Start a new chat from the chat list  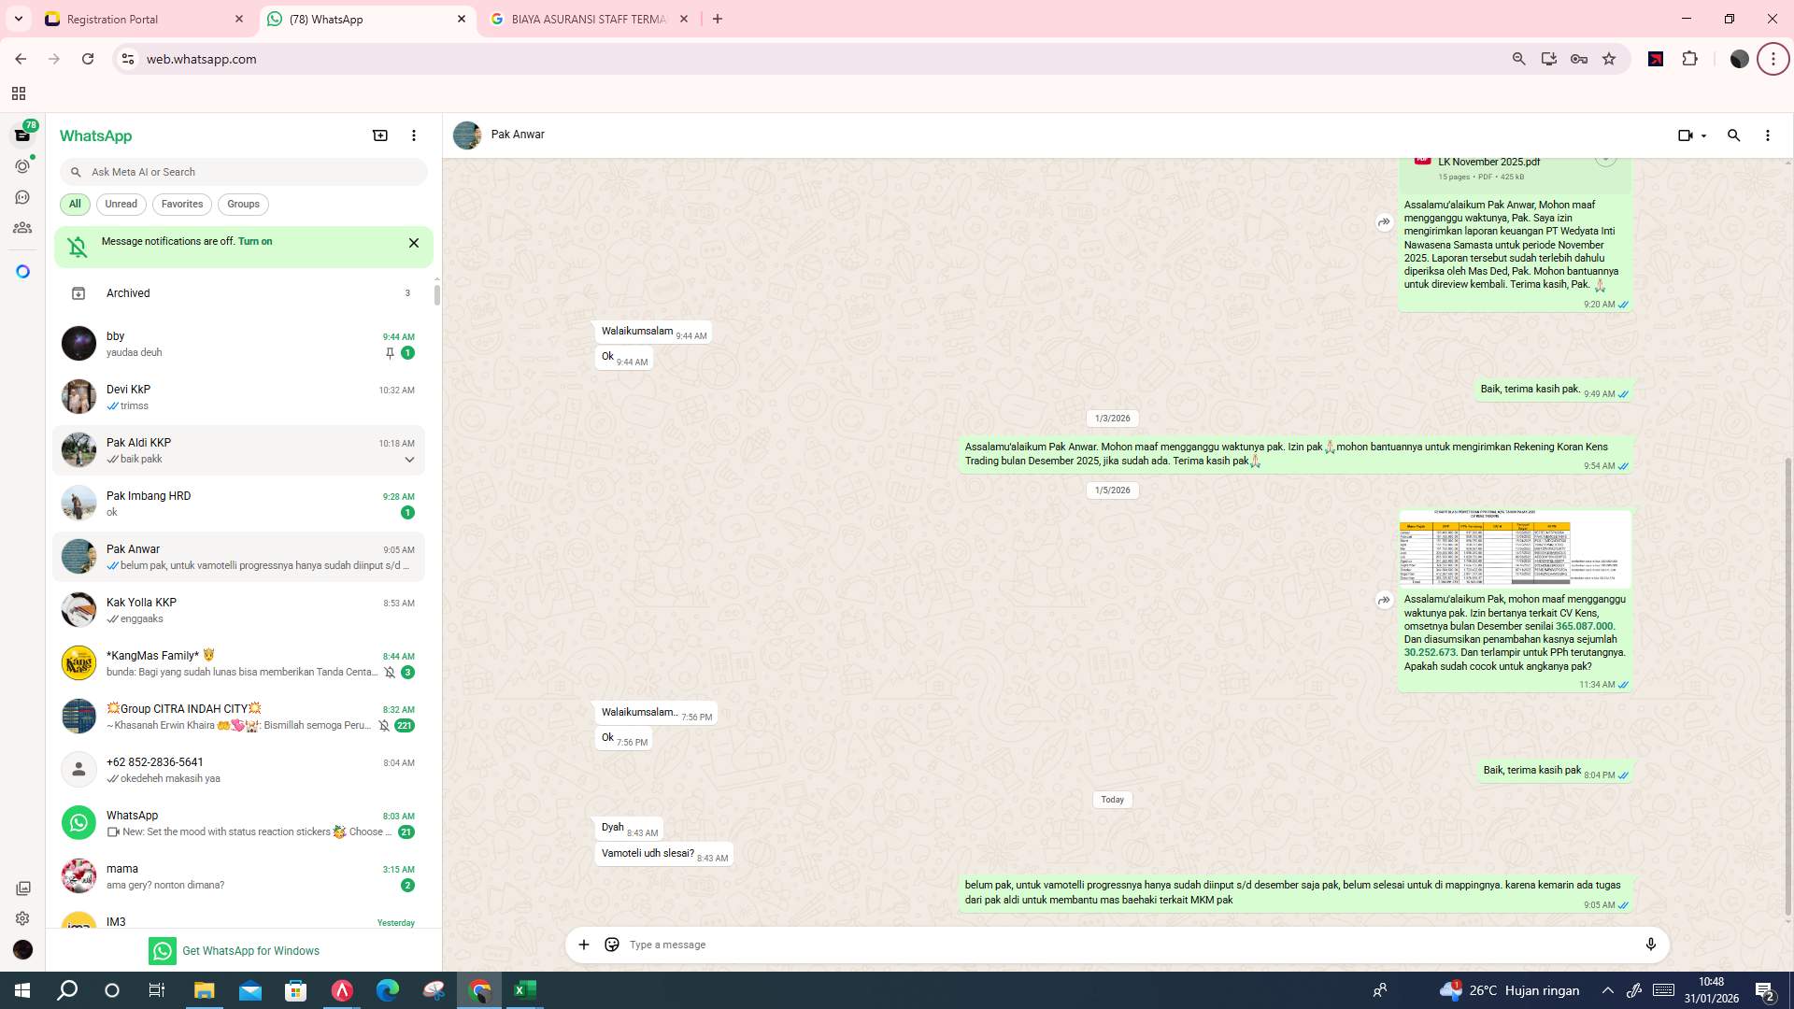[379, 135]
